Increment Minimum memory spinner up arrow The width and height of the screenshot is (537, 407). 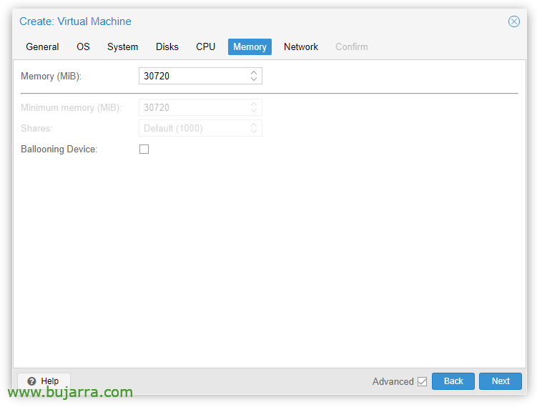pyautogui.click(x=253, y=104)
